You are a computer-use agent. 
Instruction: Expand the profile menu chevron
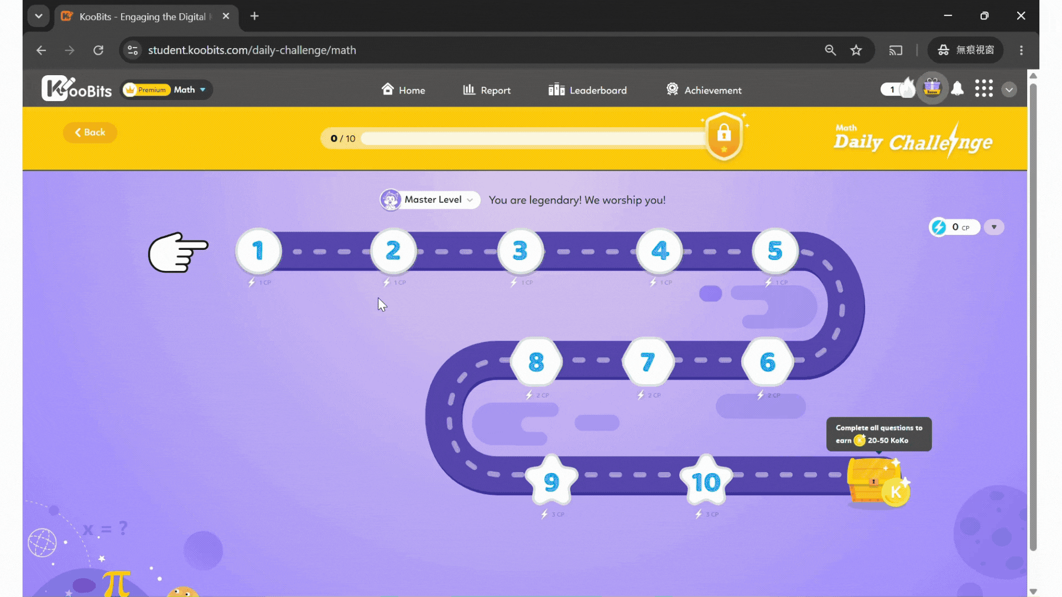[x=1009, y=90]
